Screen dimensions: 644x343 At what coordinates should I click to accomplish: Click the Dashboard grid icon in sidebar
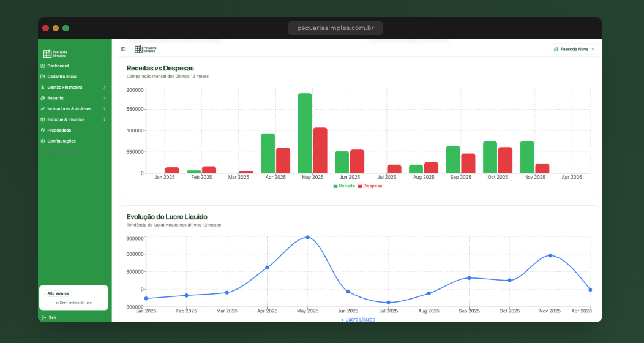coord(42,66)
